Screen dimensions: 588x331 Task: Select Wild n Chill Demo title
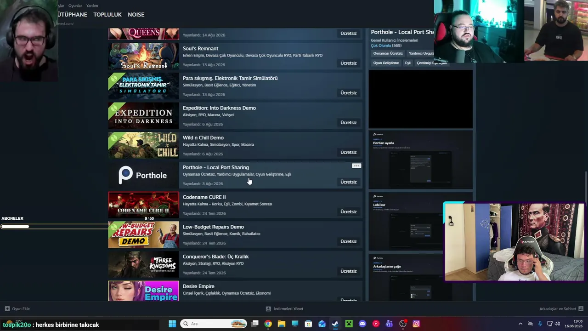coord(203,138)
